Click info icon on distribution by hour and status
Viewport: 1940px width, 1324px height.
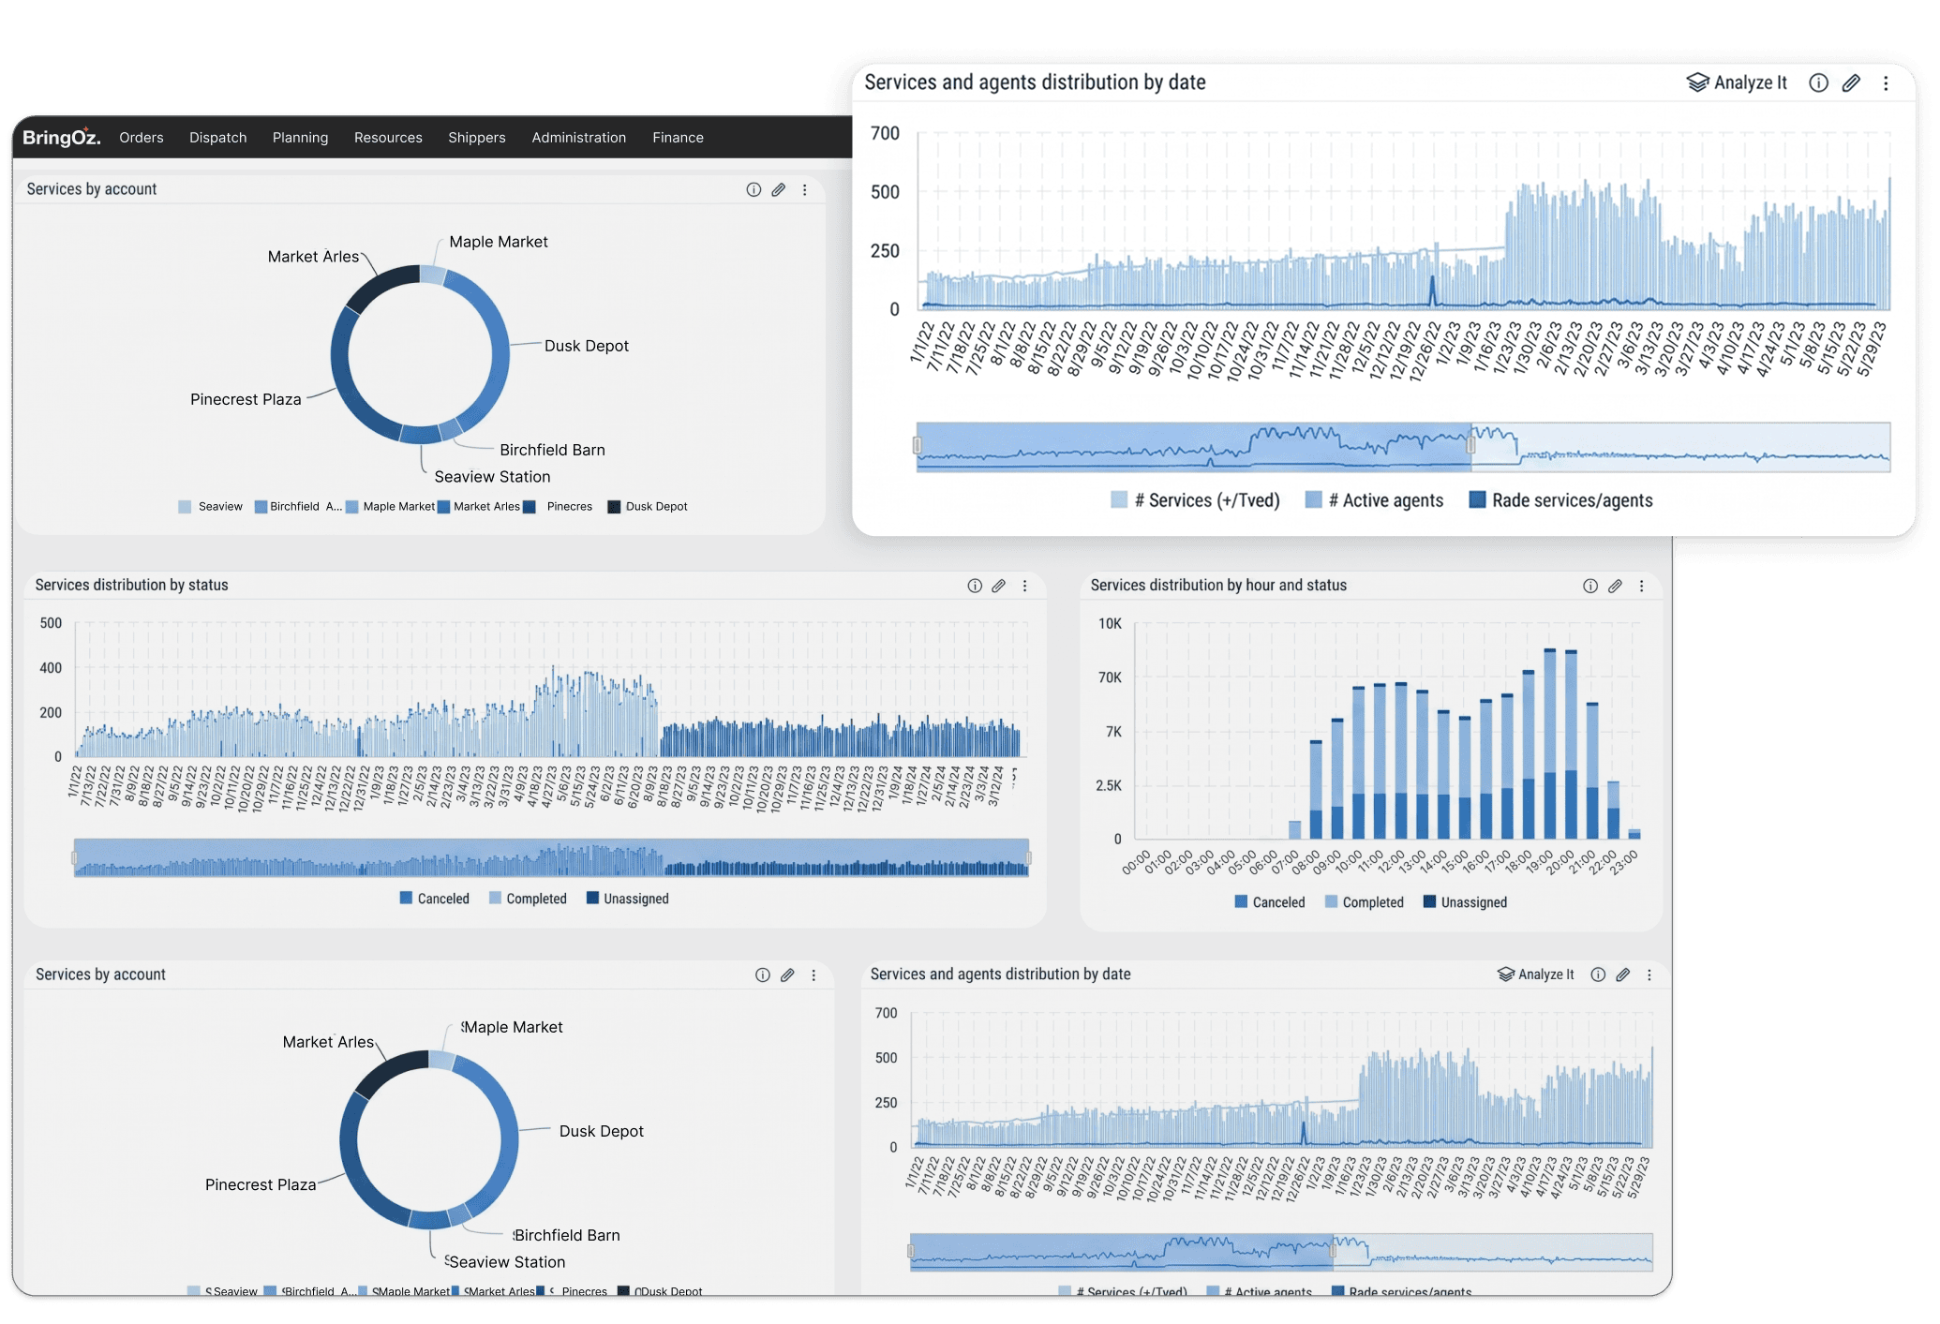pos(1590,586)
